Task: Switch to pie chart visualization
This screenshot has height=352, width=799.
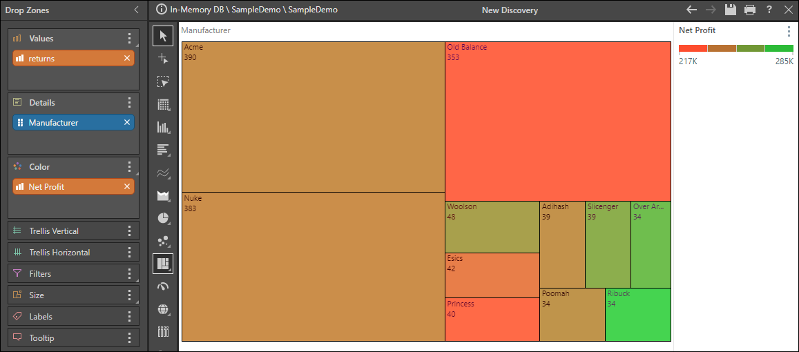Action: [x=163, y=218]
